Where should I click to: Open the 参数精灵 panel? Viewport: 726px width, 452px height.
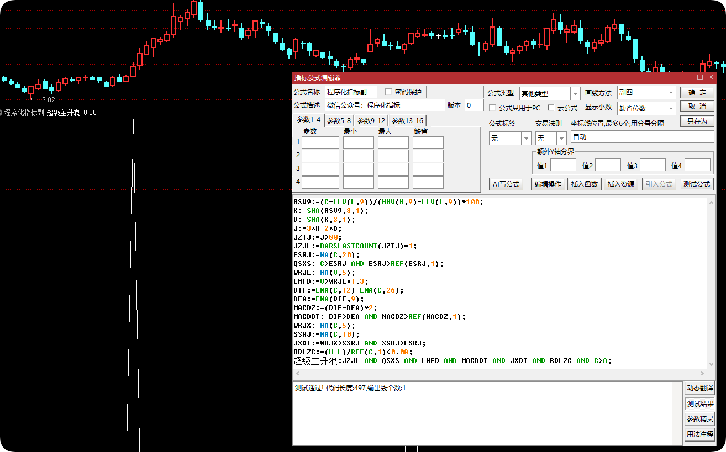699,419
